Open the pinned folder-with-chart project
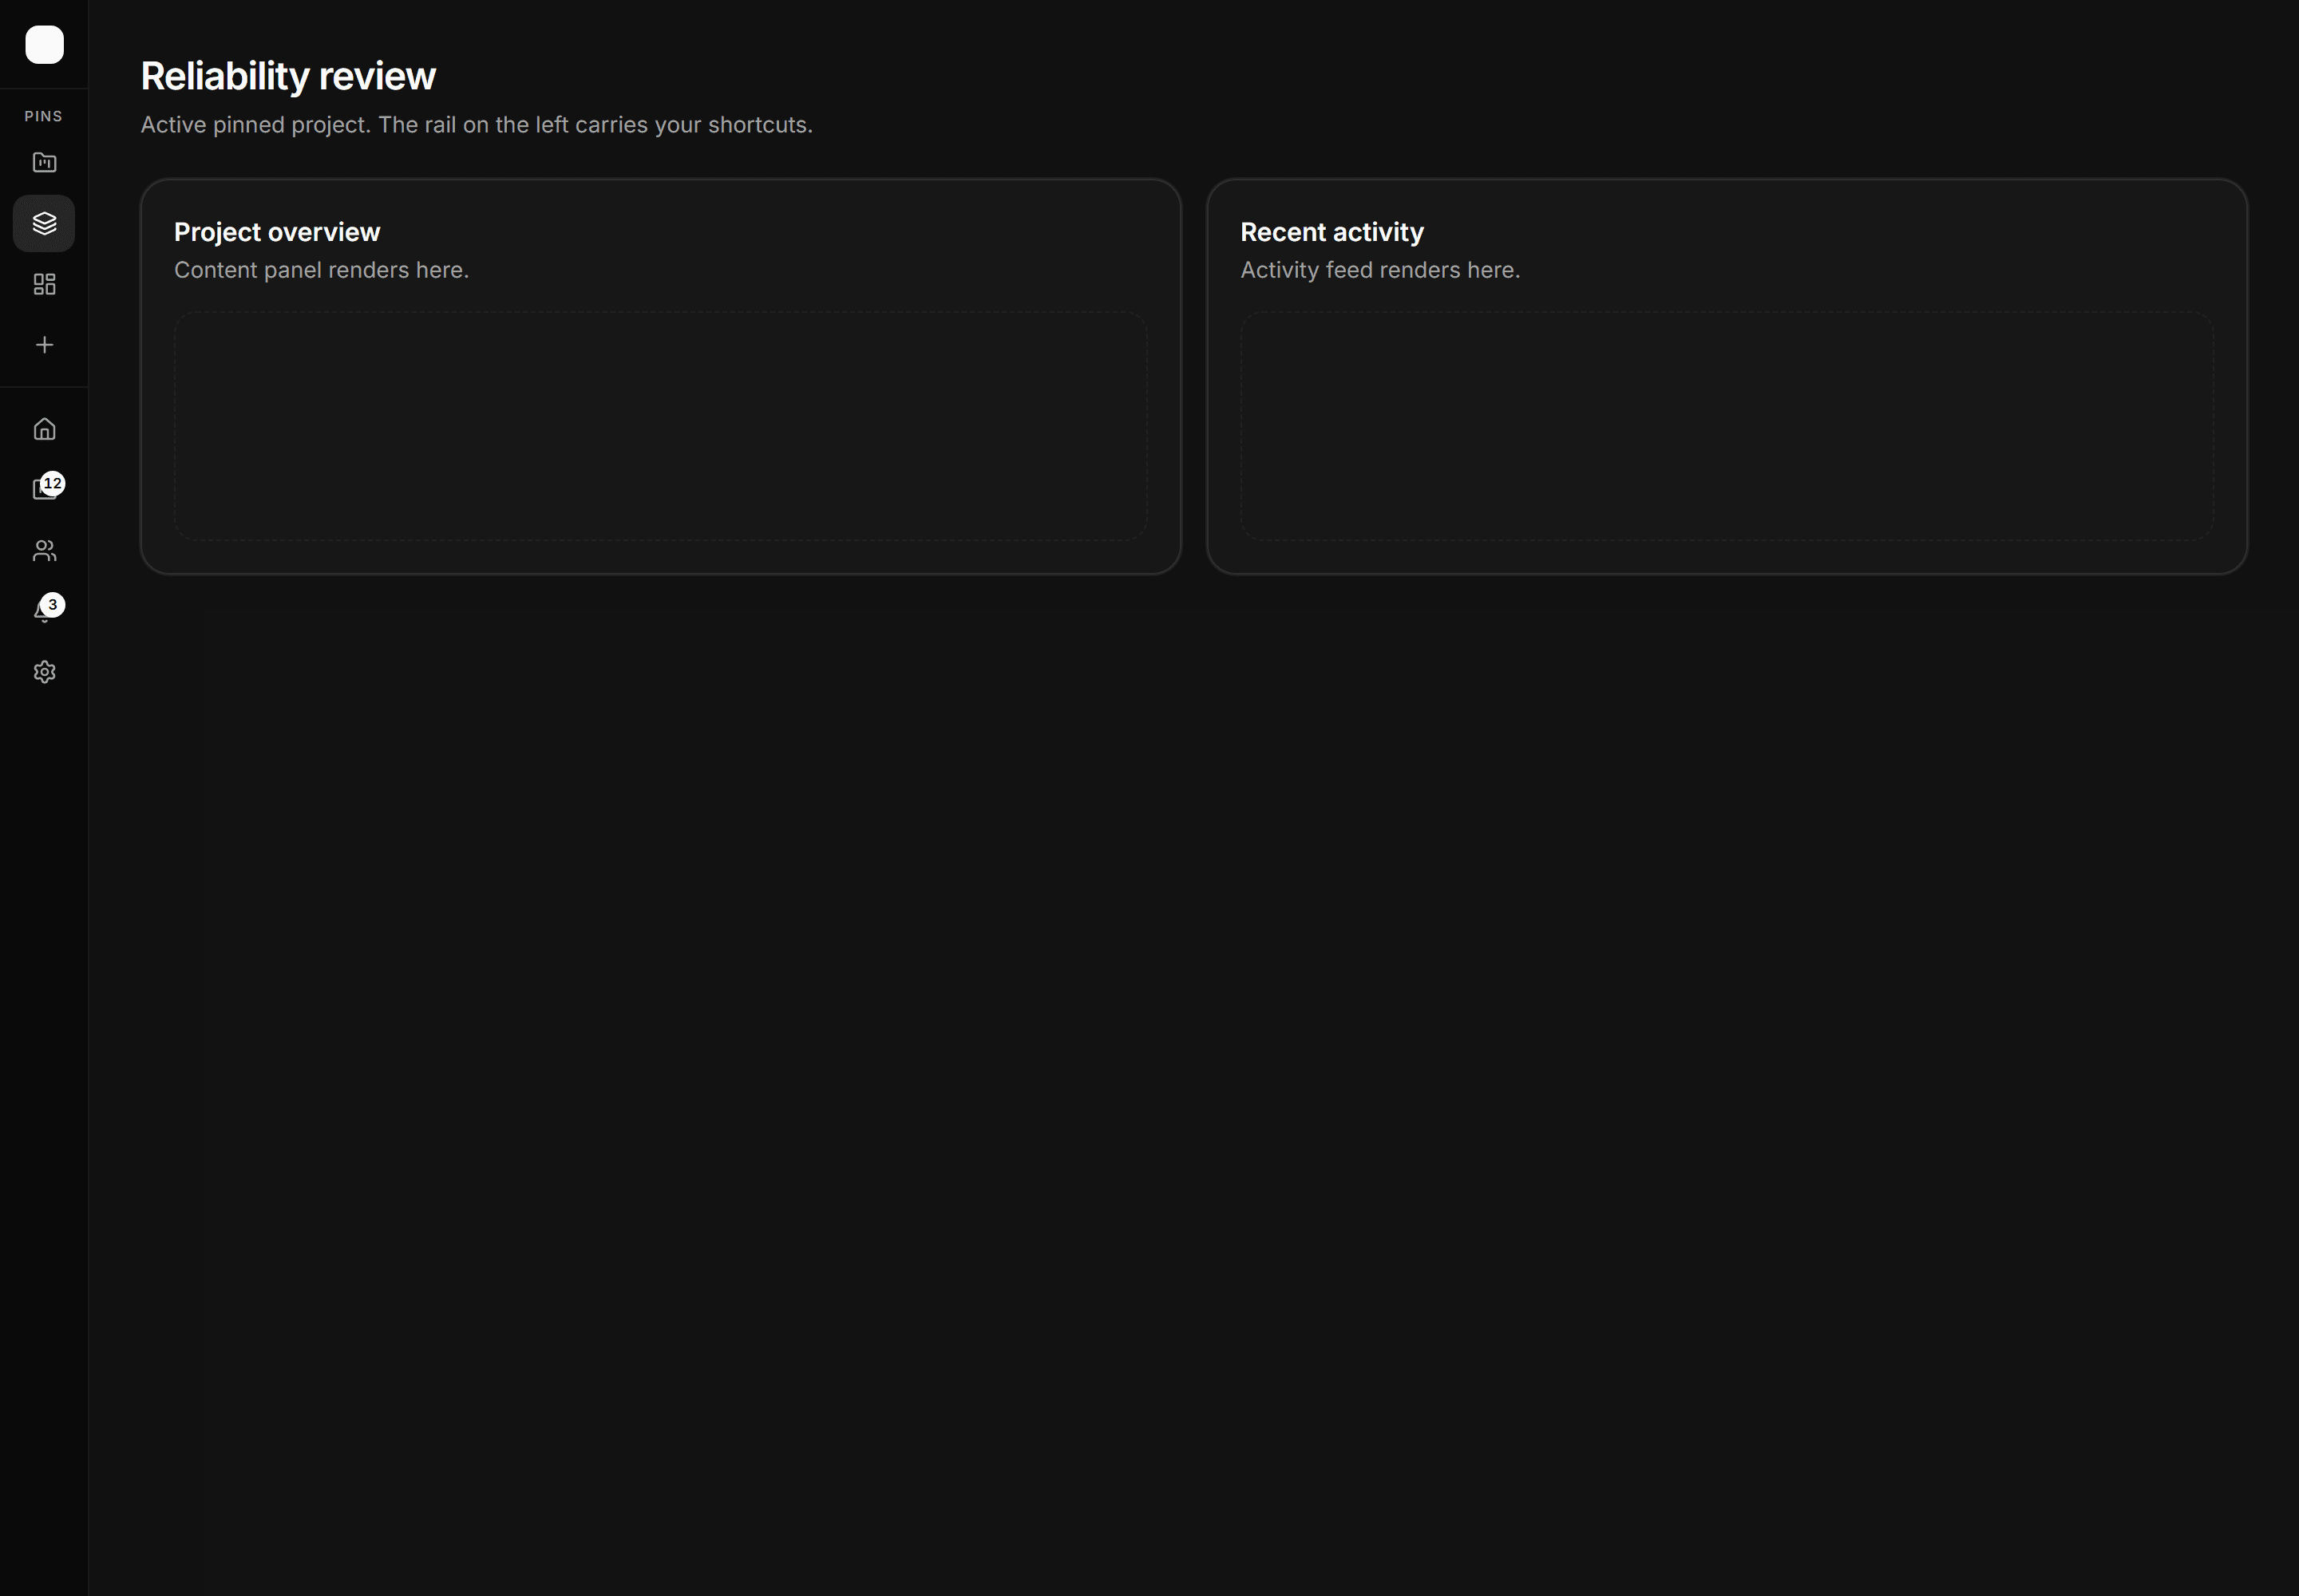This screenshot has height=1596, width=2299. point(44,162)
